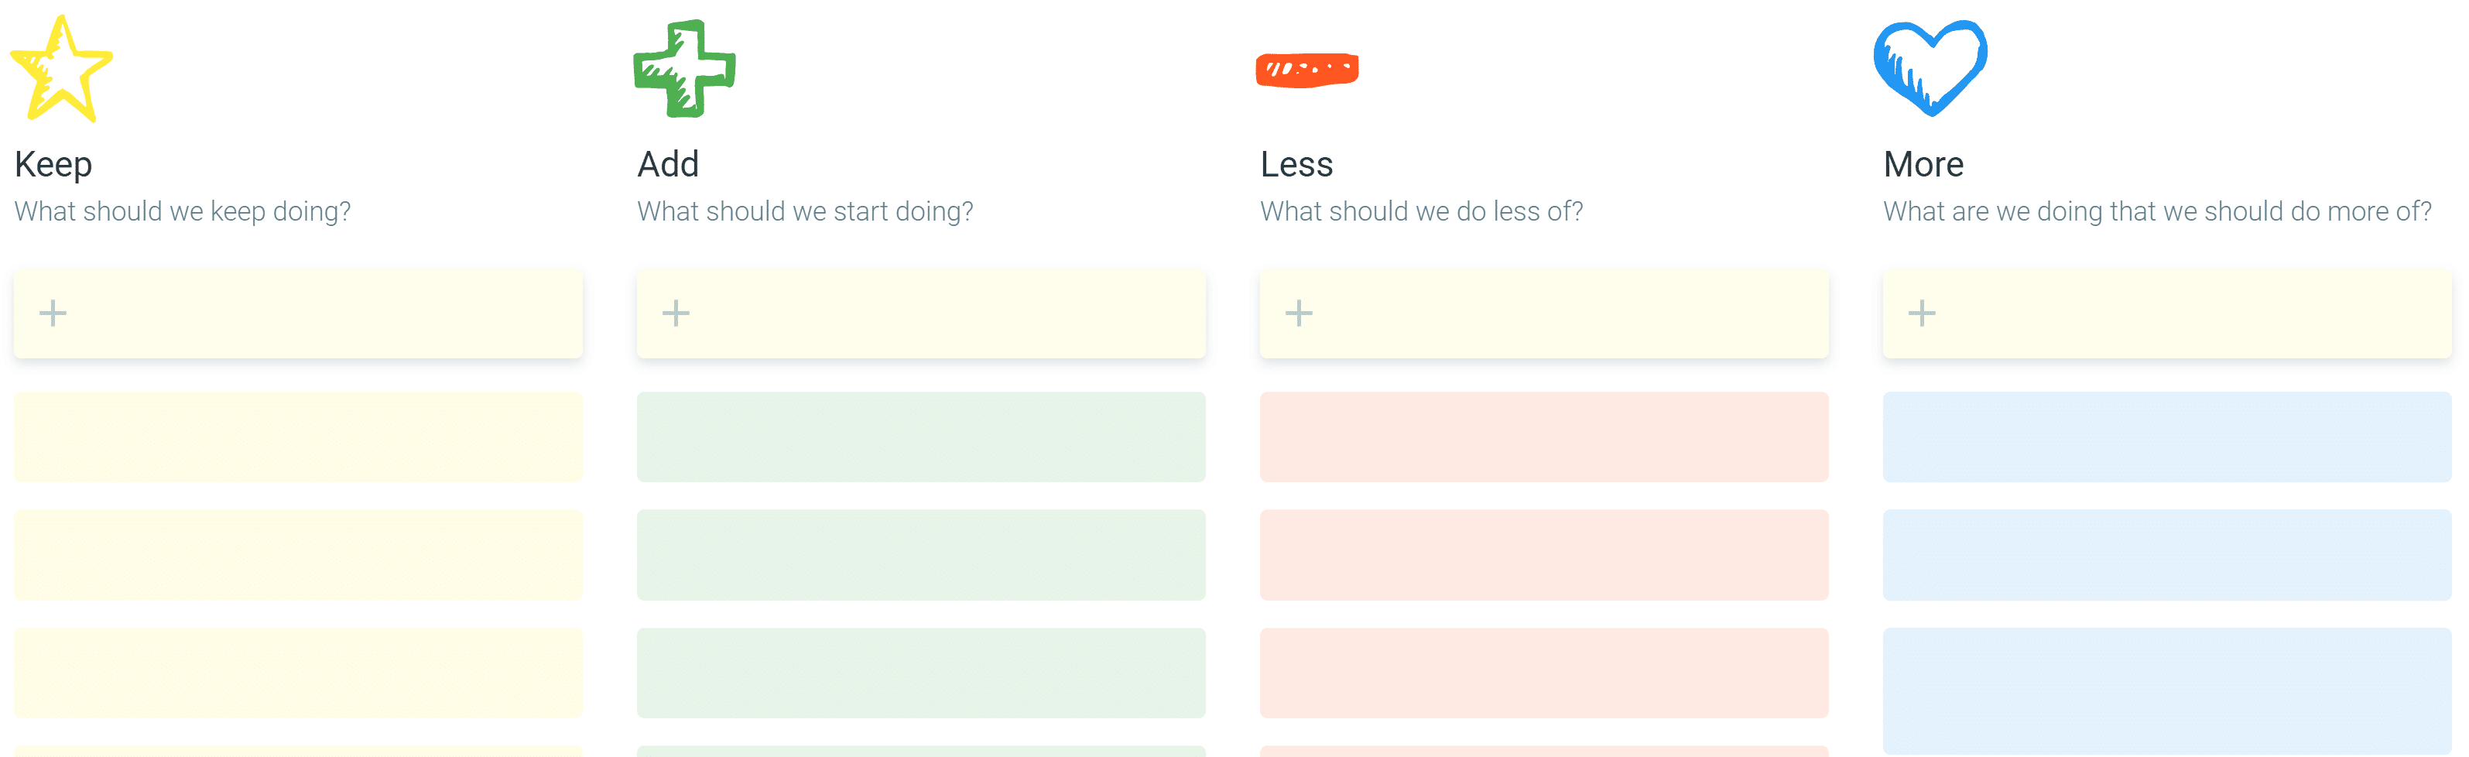Image resolution: width=2469 pixels, height=757 pixels.
Task: Add a new card in More column
Action: (x=2167, y=314)
